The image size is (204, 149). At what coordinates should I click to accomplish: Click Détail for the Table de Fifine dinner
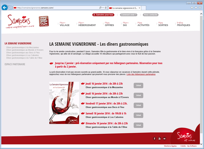(138, 125)
